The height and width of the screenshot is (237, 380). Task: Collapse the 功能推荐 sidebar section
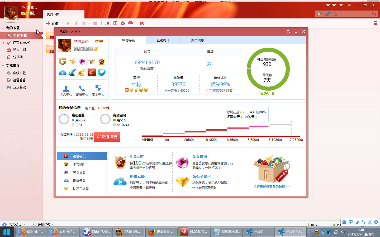3,66
